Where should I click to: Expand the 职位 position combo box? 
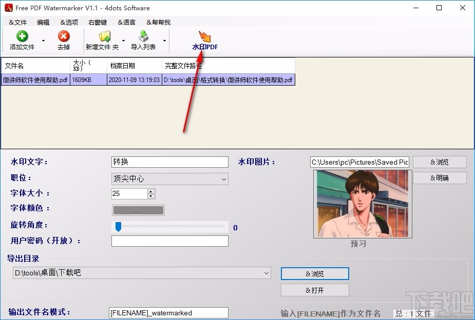pyautogui.click(x=223, y=179)
